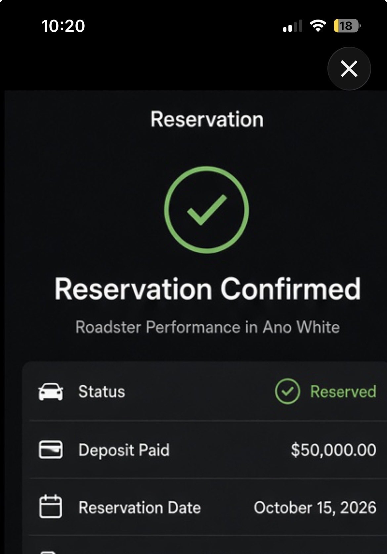Screen dimensions: 387x554
Task: Select the Deposit Paid row label
Action: (x=124, y=450)
